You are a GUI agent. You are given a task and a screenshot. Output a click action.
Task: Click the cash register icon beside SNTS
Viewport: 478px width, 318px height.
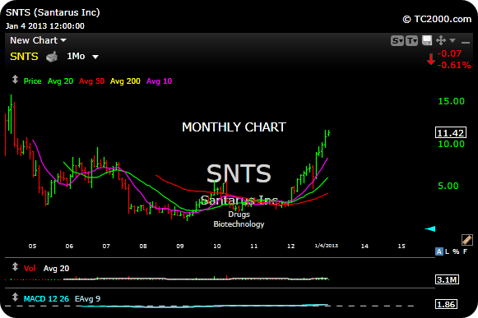pyautogui.click(x=52, y=57)
